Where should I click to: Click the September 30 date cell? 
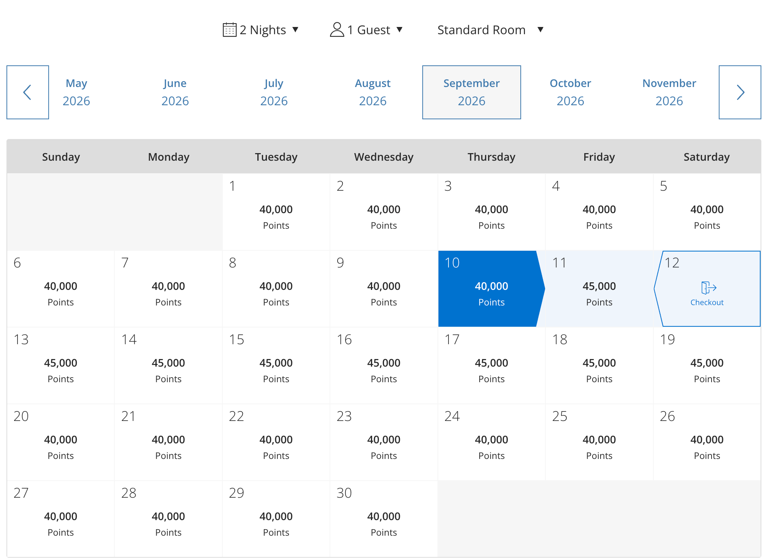(x=384, y=519)
